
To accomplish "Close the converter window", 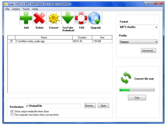I will click(x=158, y=3).
